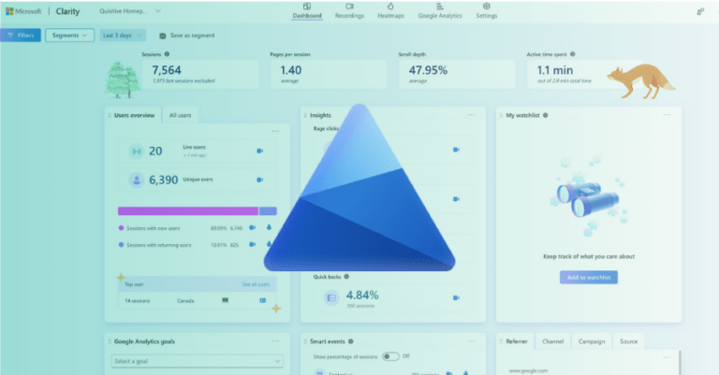Screen dimensions: 719x375
Task: View recordings icon for Live users
Action: coord(259,151)
